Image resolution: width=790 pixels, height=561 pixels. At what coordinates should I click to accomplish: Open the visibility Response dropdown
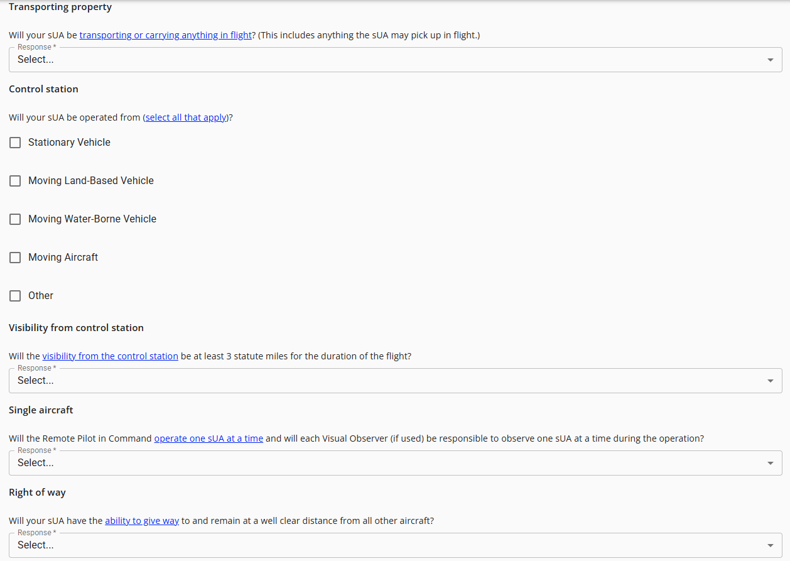[394, 380]
